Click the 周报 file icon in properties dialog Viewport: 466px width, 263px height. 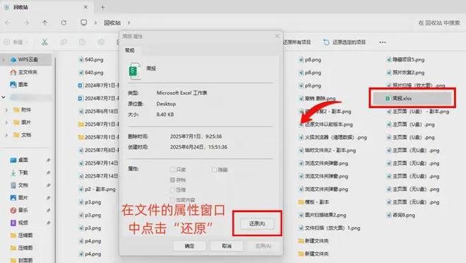[134, 71]
